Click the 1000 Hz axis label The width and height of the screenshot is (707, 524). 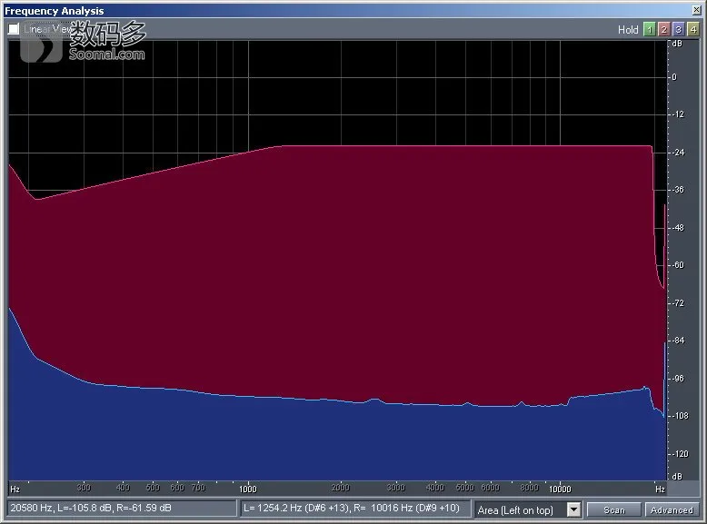coord(248,489)
